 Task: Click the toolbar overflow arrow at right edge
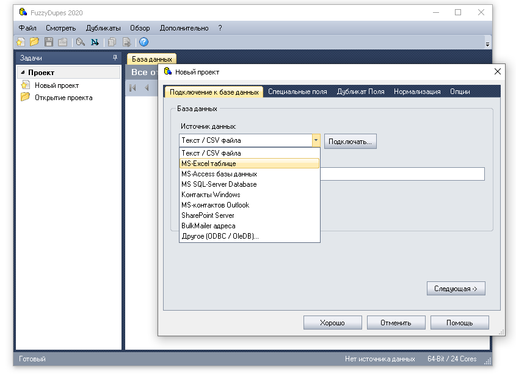click(487, 44)
